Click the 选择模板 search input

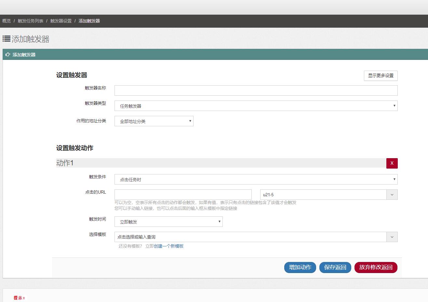250,237
